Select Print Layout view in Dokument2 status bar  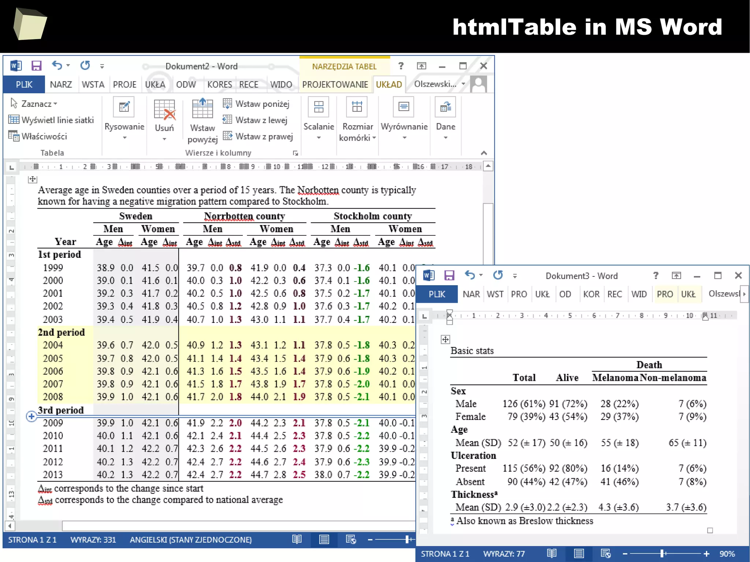point(324,539)
